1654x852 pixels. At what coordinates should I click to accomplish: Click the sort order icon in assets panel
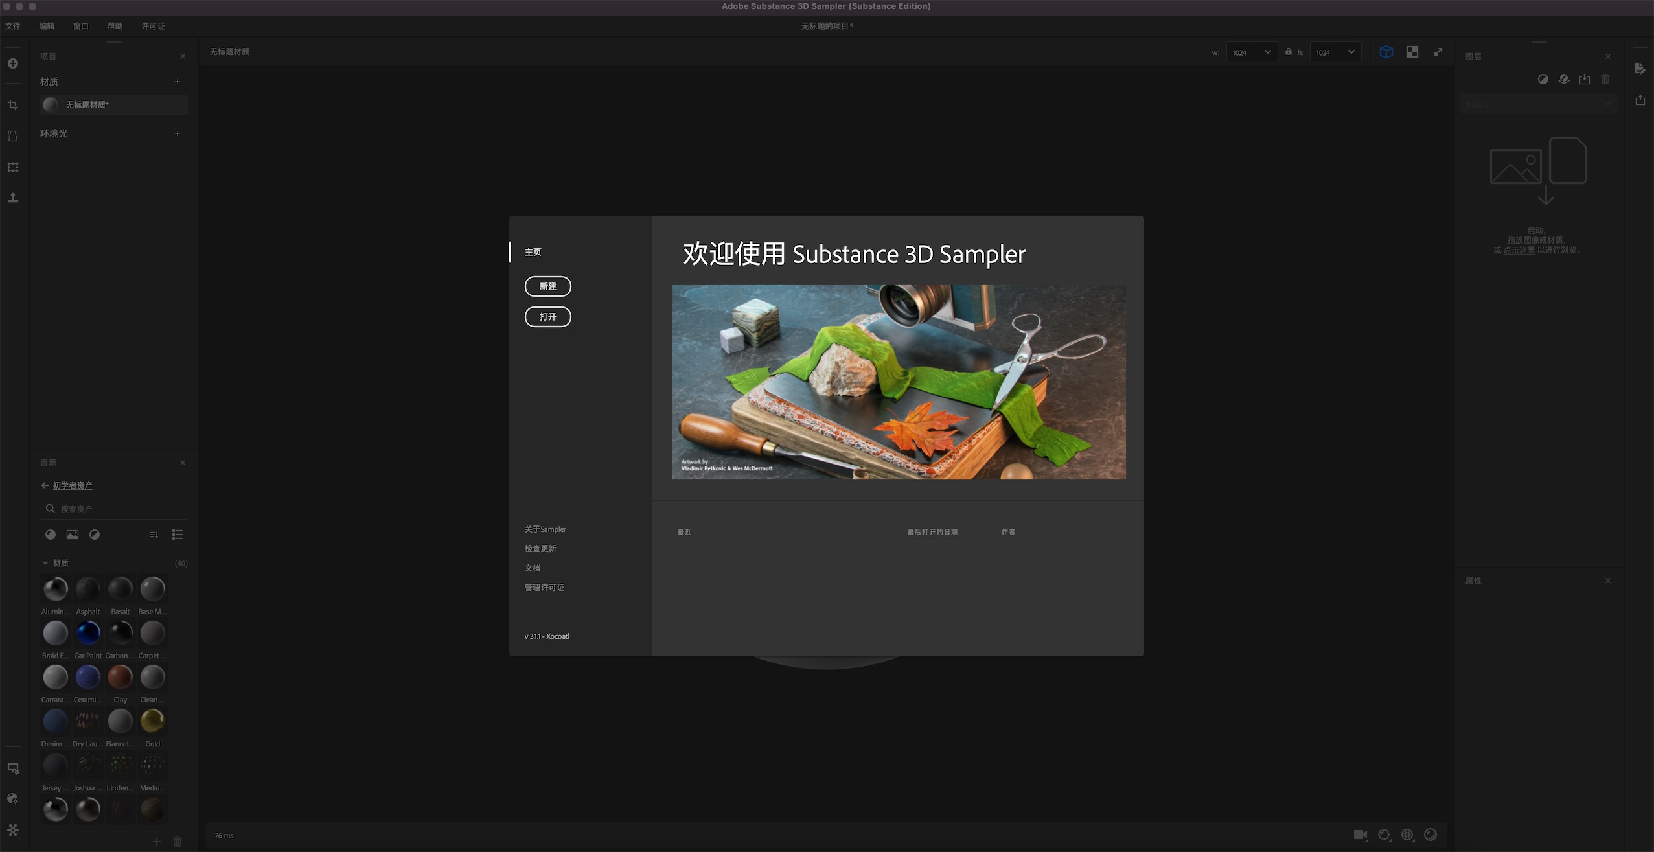tap(154, 535)
